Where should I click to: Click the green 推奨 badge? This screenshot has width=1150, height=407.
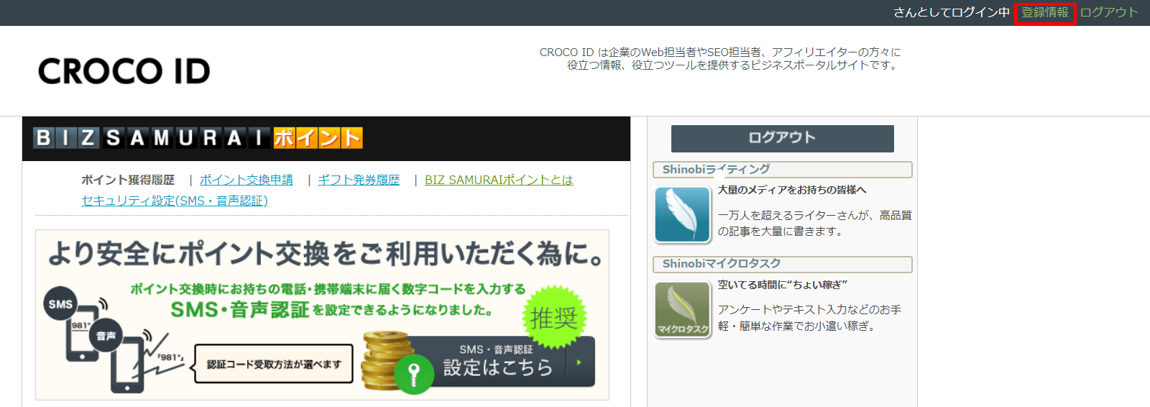(553, 317)
